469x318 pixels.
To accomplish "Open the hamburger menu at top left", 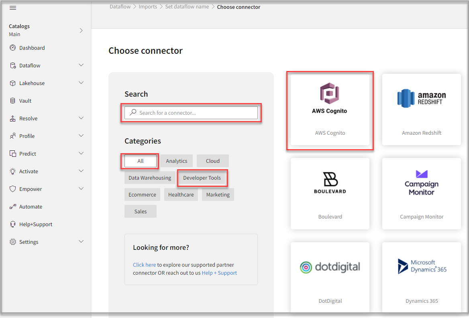I will tap(12, 8).
